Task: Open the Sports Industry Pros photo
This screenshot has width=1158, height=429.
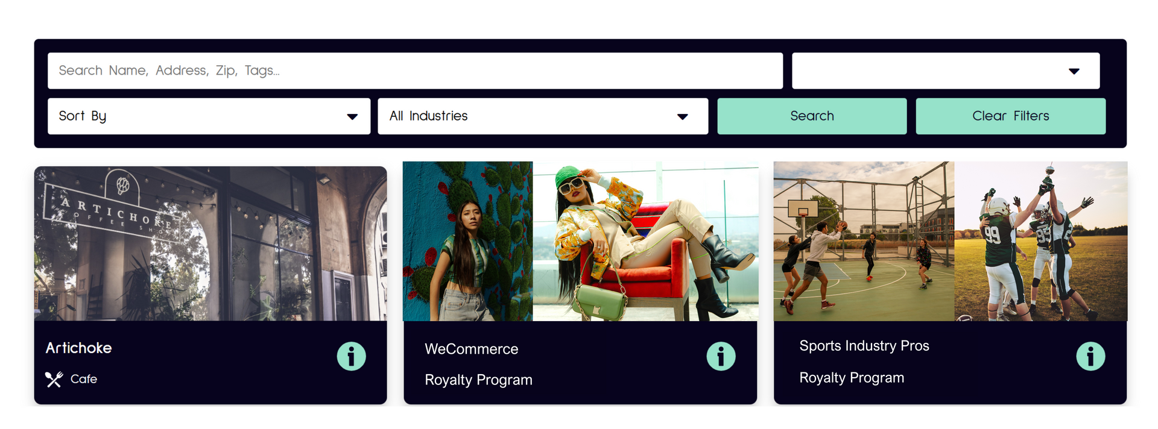Action: 951,241
